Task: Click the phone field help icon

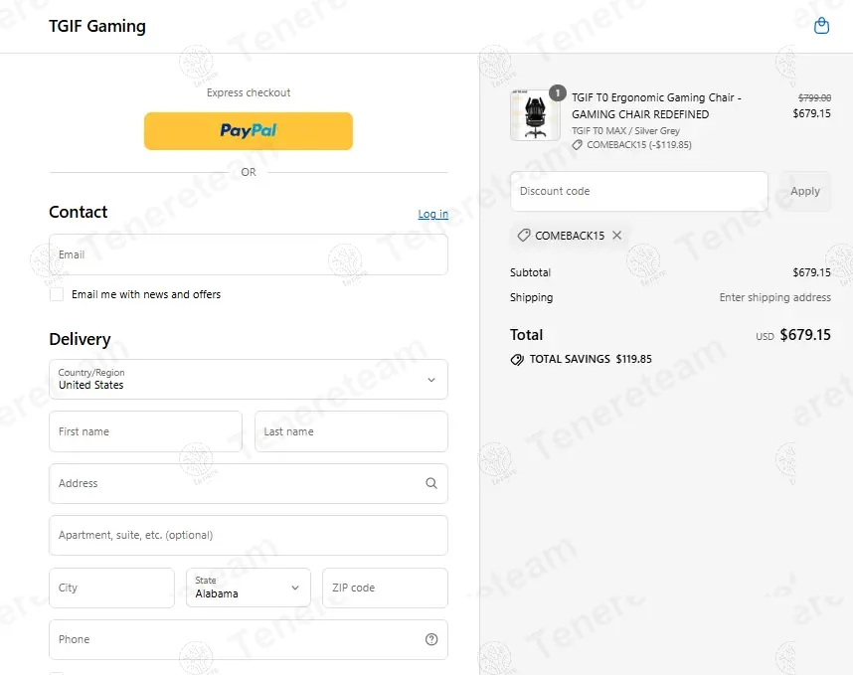Action: pos(430,639)
